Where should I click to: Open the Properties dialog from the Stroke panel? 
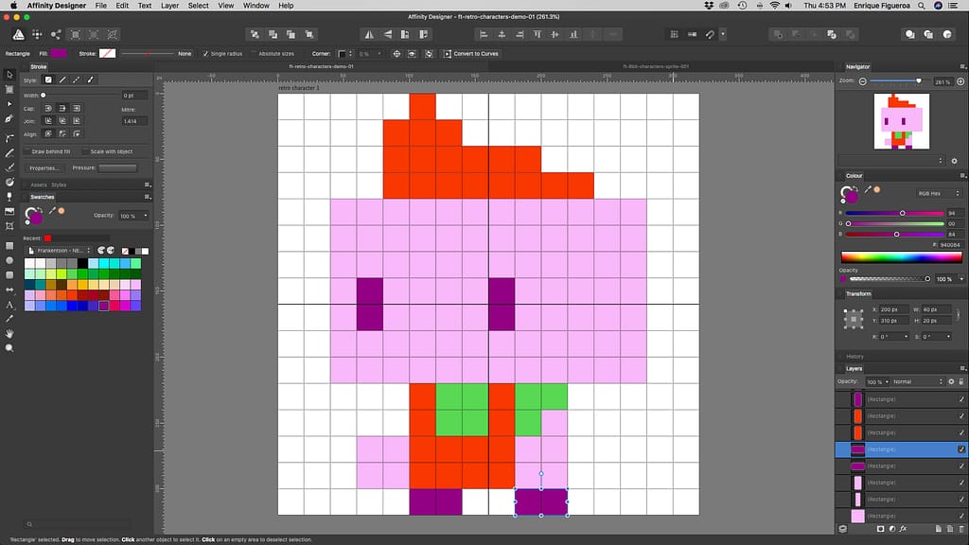tap(44, 167)
